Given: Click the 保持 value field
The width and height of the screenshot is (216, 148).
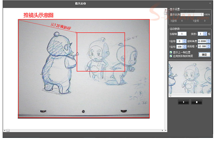Looking at the screenshot, I should point(200,34).
